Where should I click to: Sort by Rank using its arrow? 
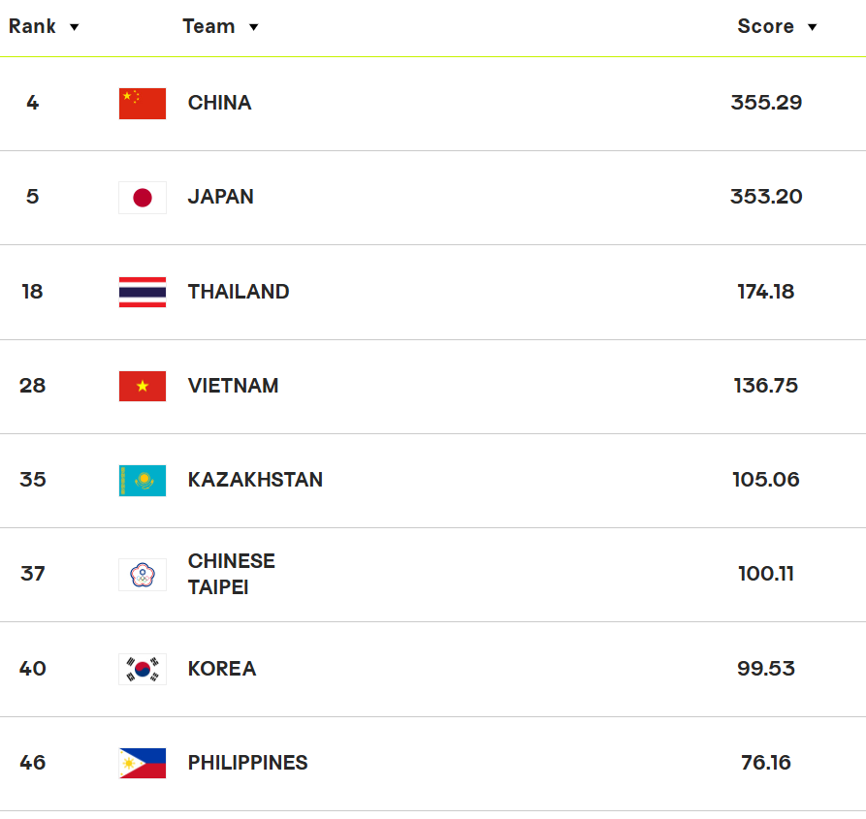pos(74,27)
